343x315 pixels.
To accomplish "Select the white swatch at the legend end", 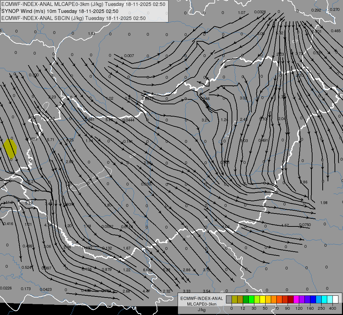I will point(336,299).
